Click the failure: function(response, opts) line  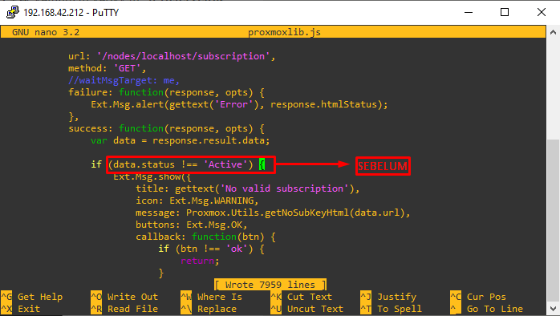(x=166, y=92)
